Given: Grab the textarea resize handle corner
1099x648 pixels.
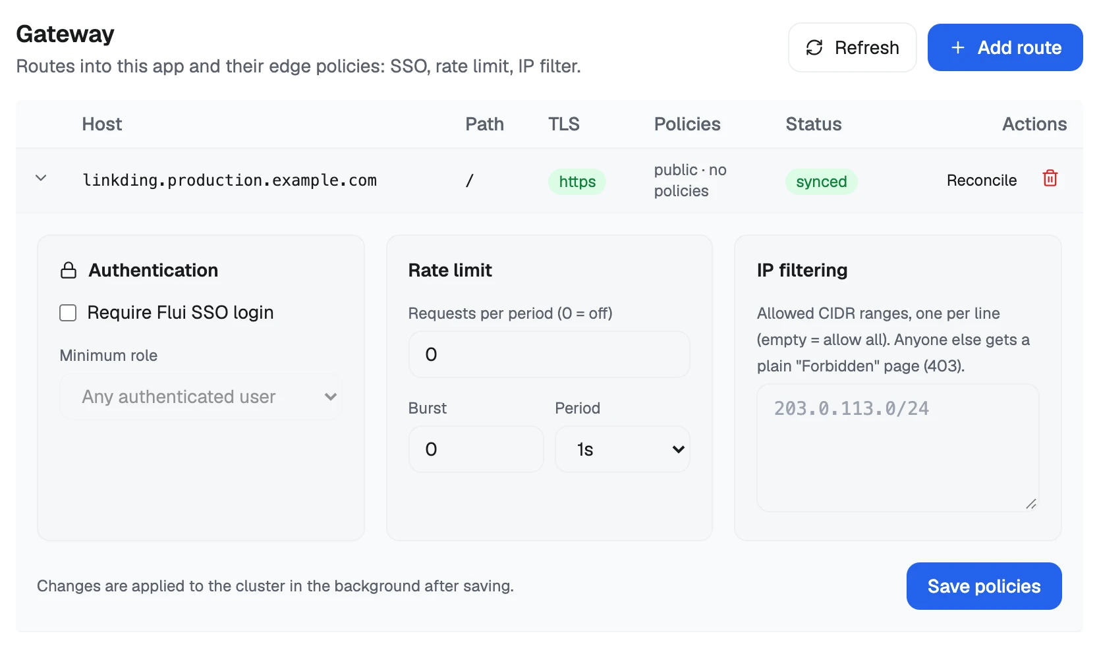Looking at the screenshot, I should [1031, 504].
